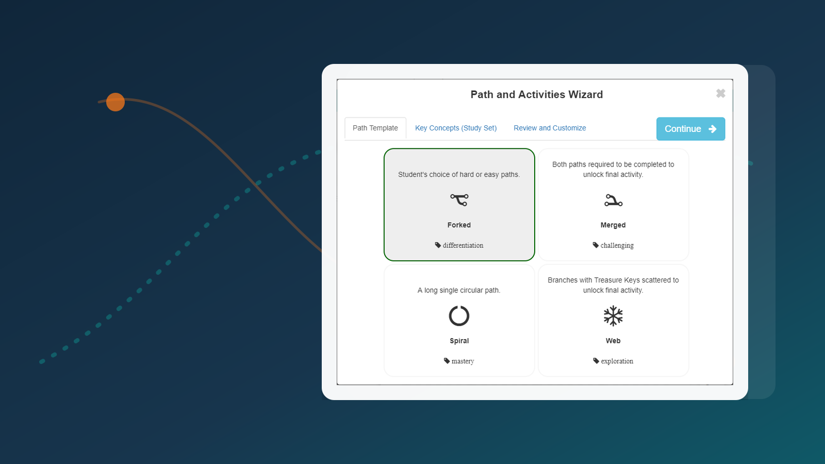Click the Spiral circular icon
Viewport: 825px width, 464px height.
[x=459, y=316]
